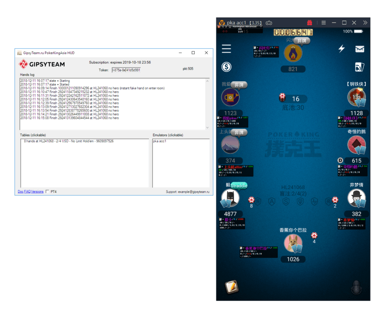The height and width of the screenshot is (312, 385).
Task: Click the support email text at window bottom
Action: pyautogui.click(x=188, y=192)
